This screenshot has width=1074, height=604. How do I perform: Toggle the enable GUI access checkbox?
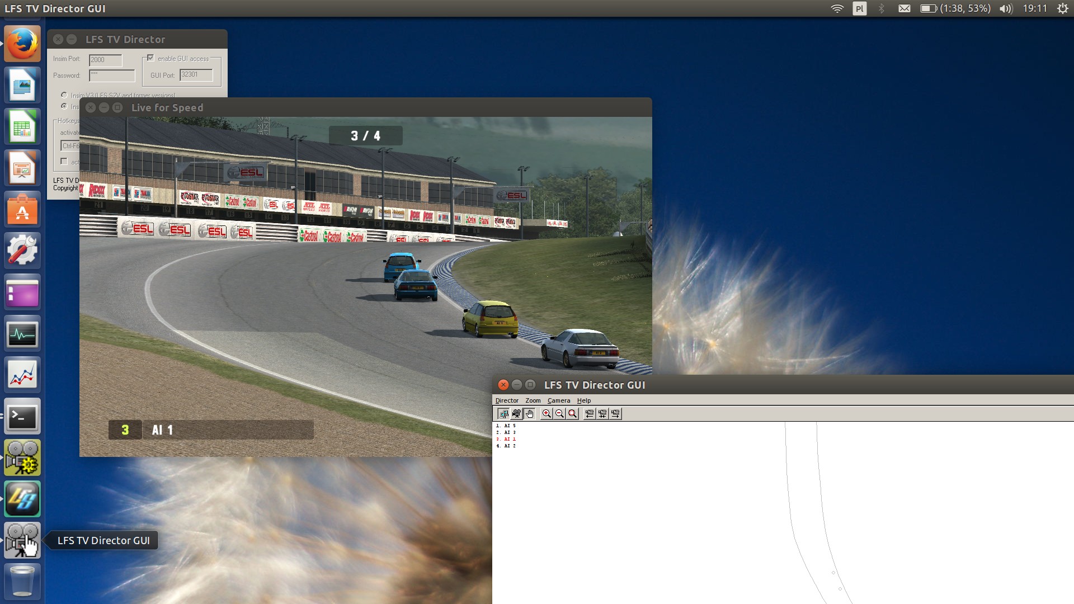point(150,58)
